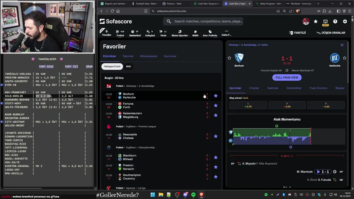Open the FANTEZİ section

(x=298, y=33)
